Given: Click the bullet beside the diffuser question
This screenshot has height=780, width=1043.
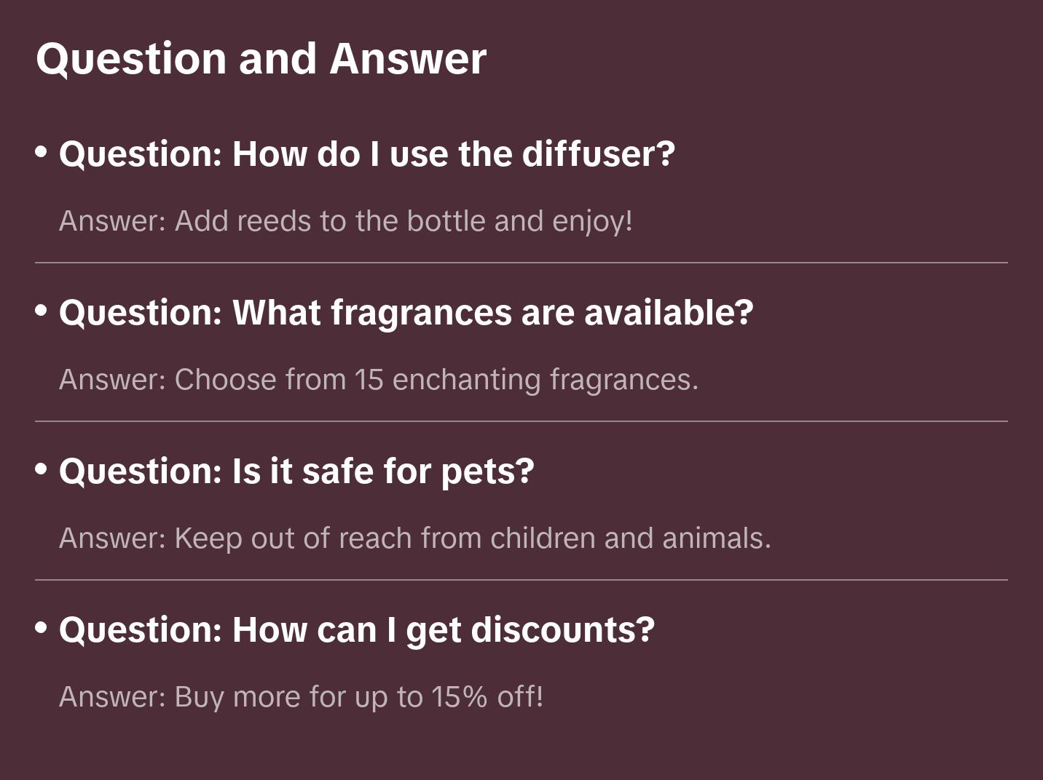Looking at the screenshot, I should [x=42, y=152].
